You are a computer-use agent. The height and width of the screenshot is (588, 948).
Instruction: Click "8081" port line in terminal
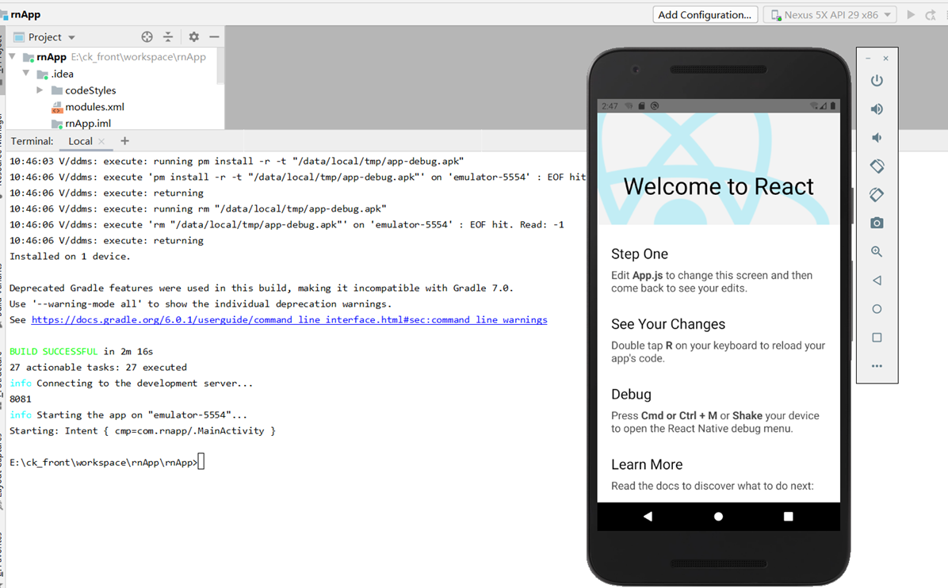tap(20, 399)
